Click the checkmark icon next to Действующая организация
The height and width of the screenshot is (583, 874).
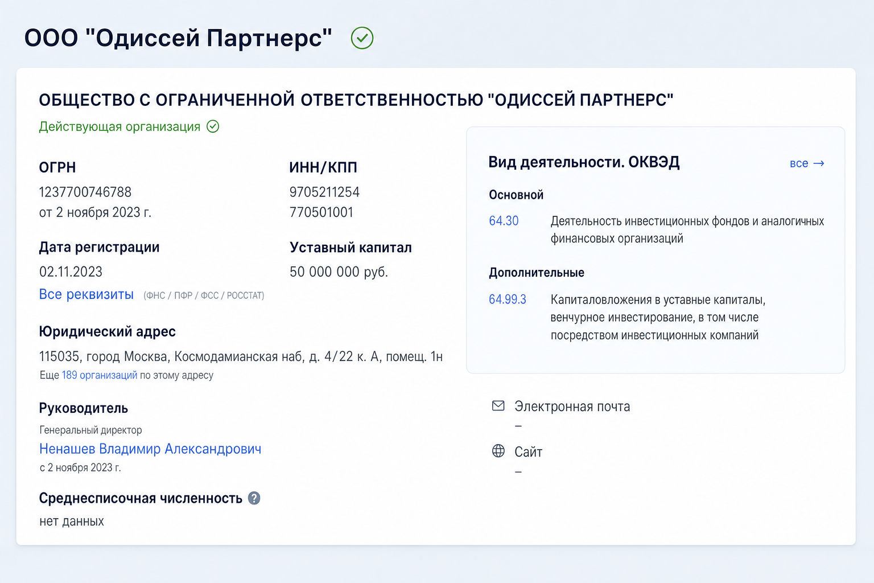click(x=213, y=126)
